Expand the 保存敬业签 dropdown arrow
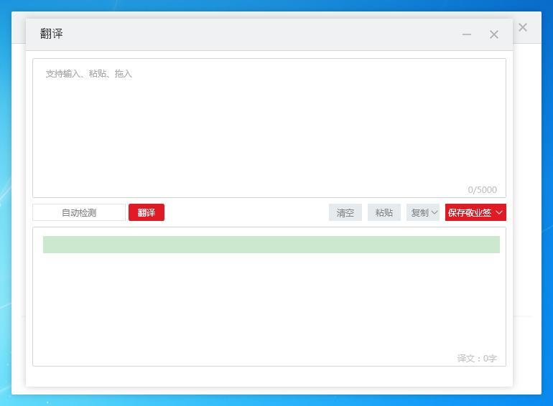 [499, 212]
